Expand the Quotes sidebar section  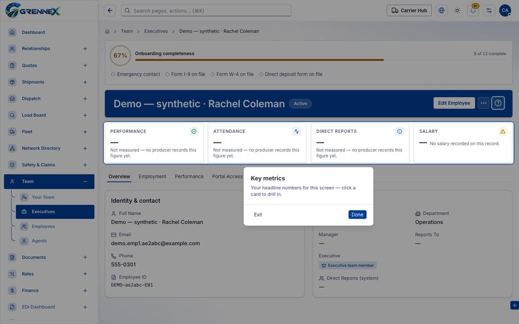(x=85, y=65)
